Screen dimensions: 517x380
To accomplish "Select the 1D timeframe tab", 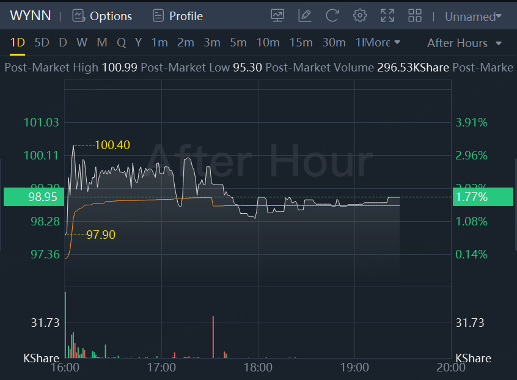I will (x=18, y=43).
